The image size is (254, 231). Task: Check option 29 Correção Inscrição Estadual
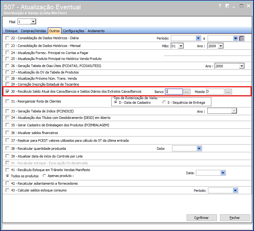(7, 84)
